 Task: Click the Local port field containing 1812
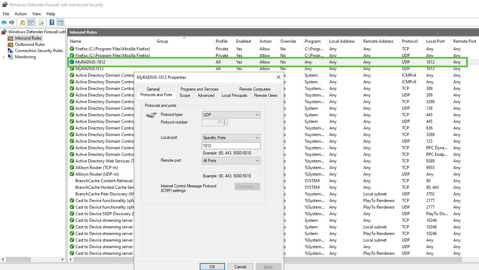click(231, 146)
